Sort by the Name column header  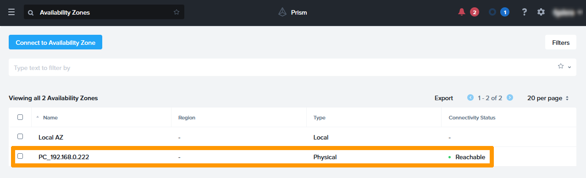point(50,118)
